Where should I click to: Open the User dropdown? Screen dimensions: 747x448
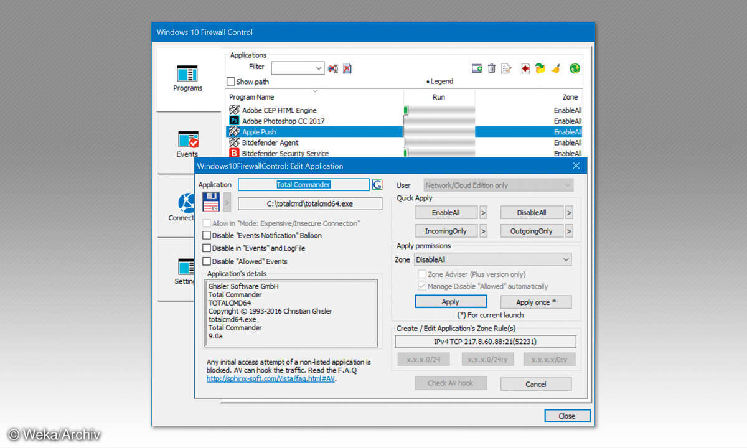tap(499, 185)
